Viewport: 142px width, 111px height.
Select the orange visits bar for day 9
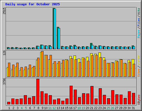tap(42, 64)
